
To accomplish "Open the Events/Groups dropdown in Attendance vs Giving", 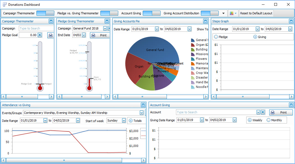I will (x=141, y=113).
